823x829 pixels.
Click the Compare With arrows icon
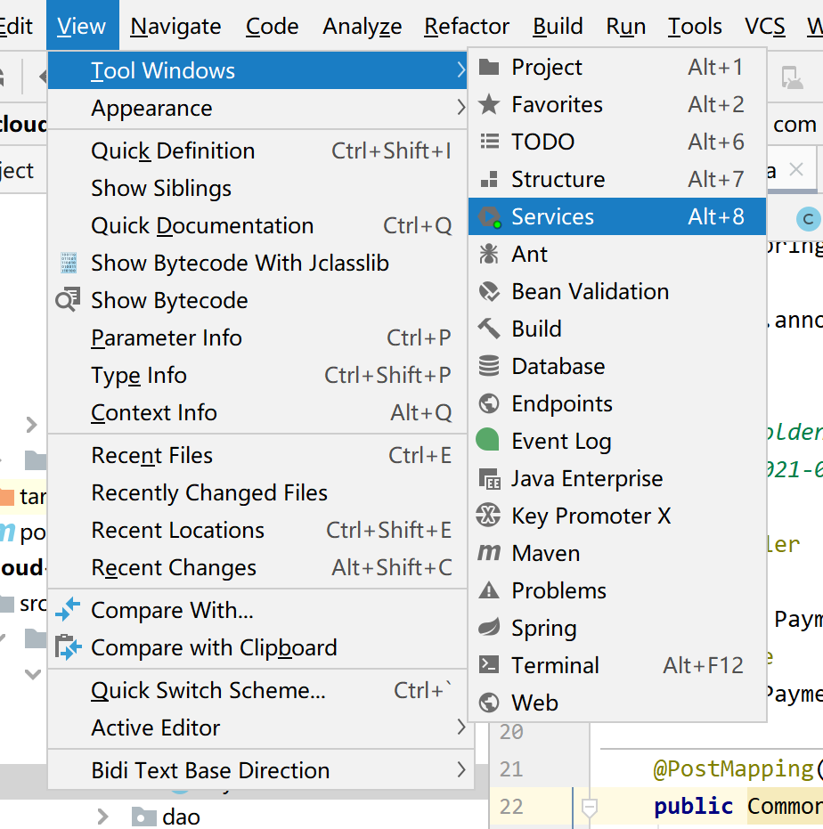[69, 610]
